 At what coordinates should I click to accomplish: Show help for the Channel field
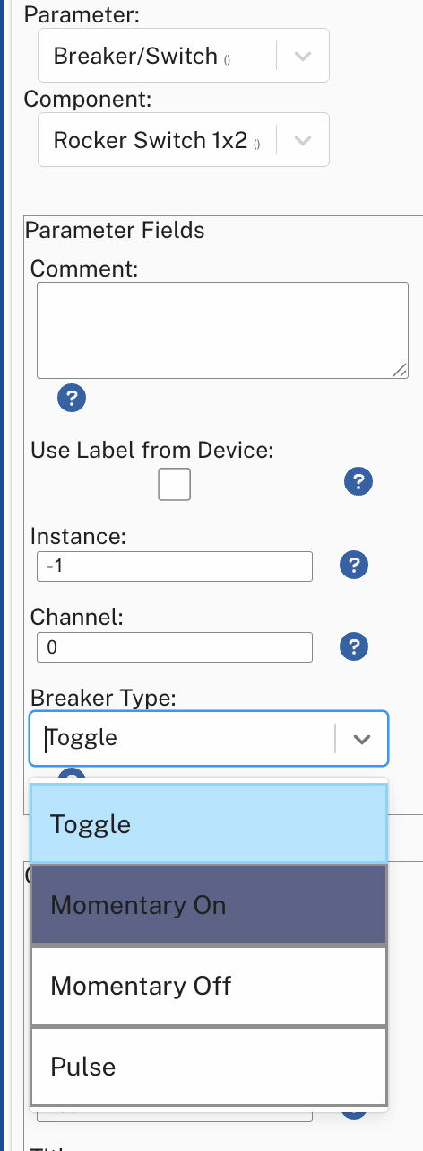tap(354, 646)
